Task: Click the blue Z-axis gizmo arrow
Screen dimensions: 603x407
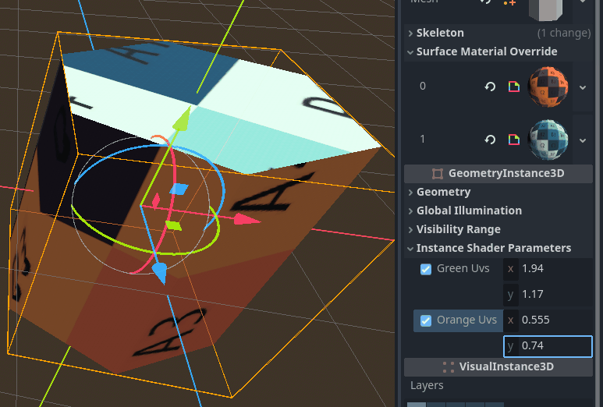Action: pyautogui.click(x=159, y=272)
